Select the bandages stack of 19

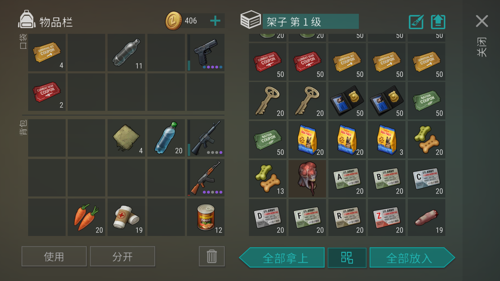pos(126,217)
